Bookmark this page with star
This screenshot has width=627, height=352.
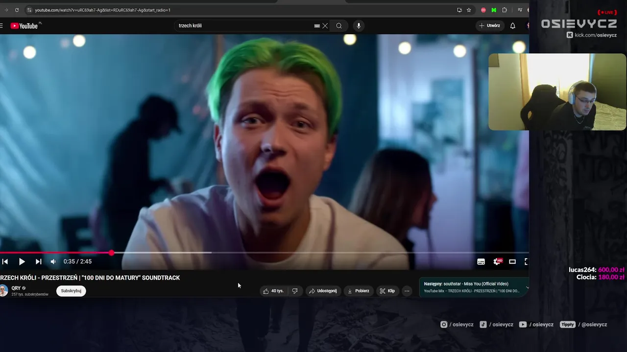469,10
